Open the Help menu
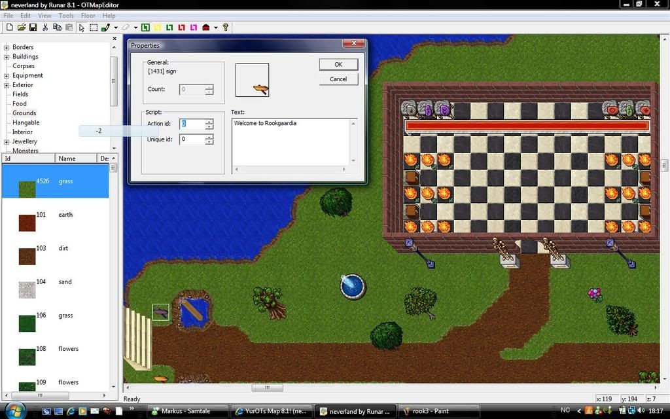 [x=109, y=16]
